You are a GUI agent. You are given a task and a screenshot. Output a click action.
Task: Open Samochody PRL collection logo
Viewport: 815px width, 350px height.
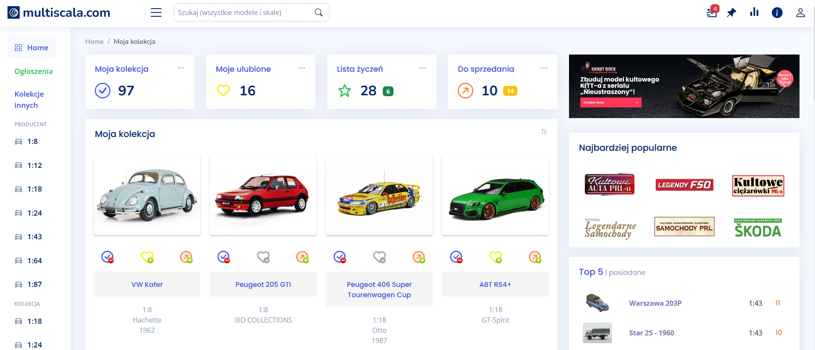click(684, 226)
